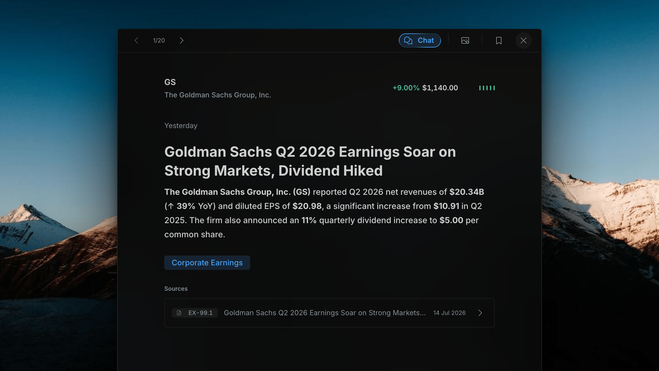Click the $5.00 dividend amount

click(x=451, y=220)
